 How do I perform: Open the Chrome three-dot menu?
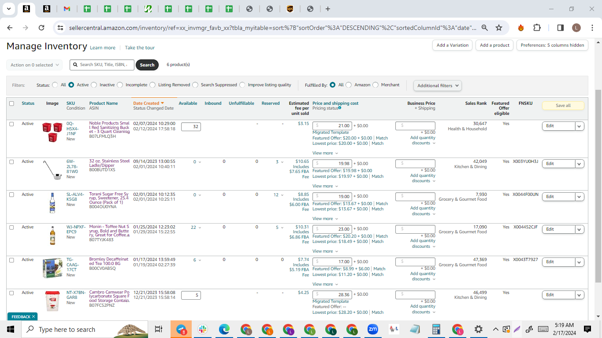pyautogui.click(x=592, y=28)
